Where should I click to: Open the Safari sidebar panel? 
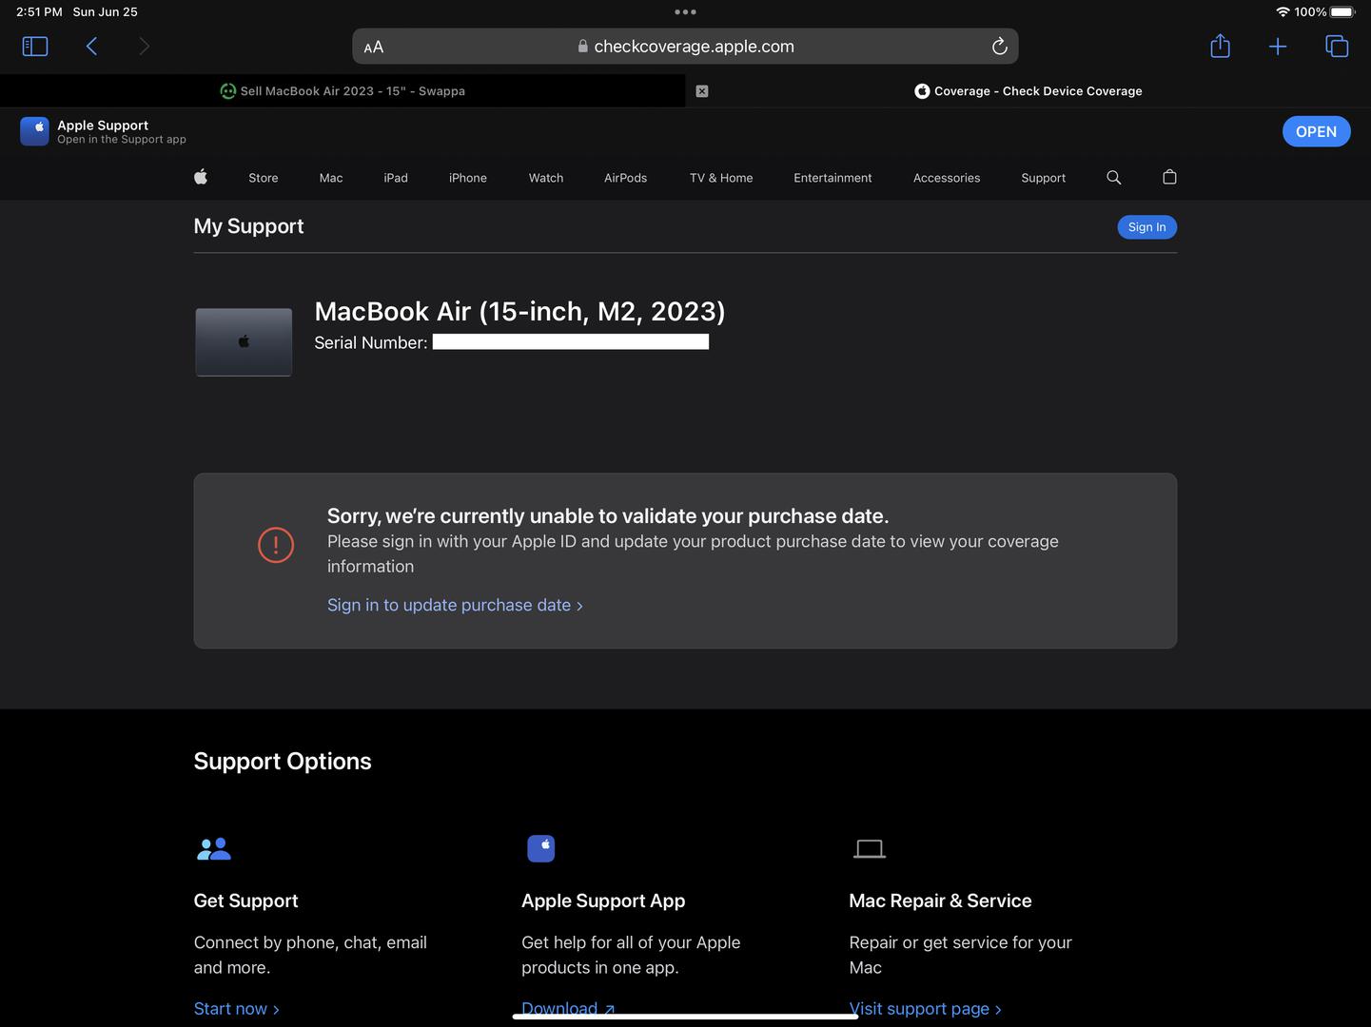click(x=35, y=46)
